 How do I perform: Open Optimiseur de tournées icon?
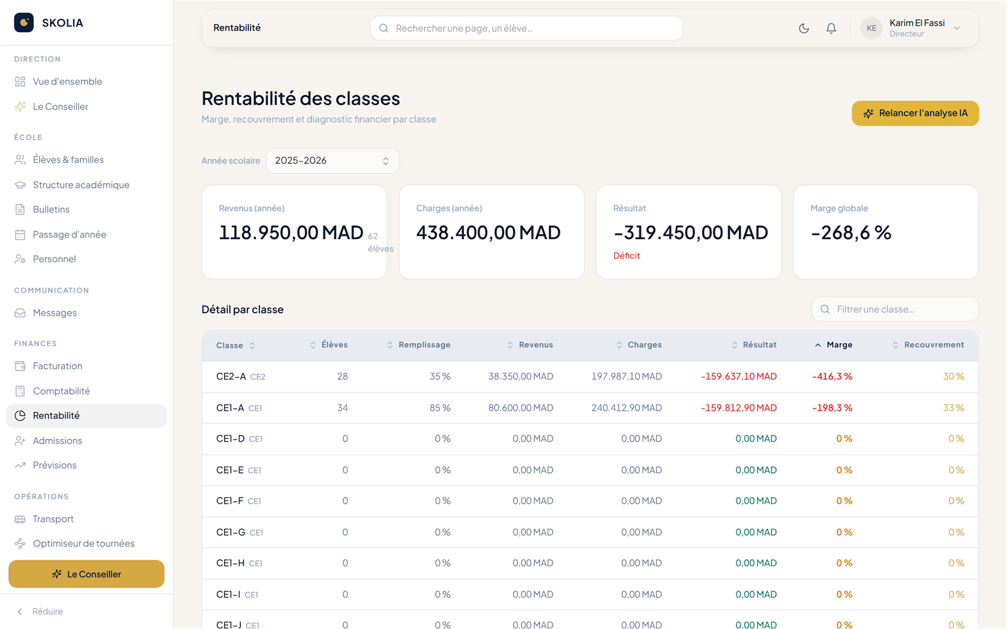click(20, 543)
